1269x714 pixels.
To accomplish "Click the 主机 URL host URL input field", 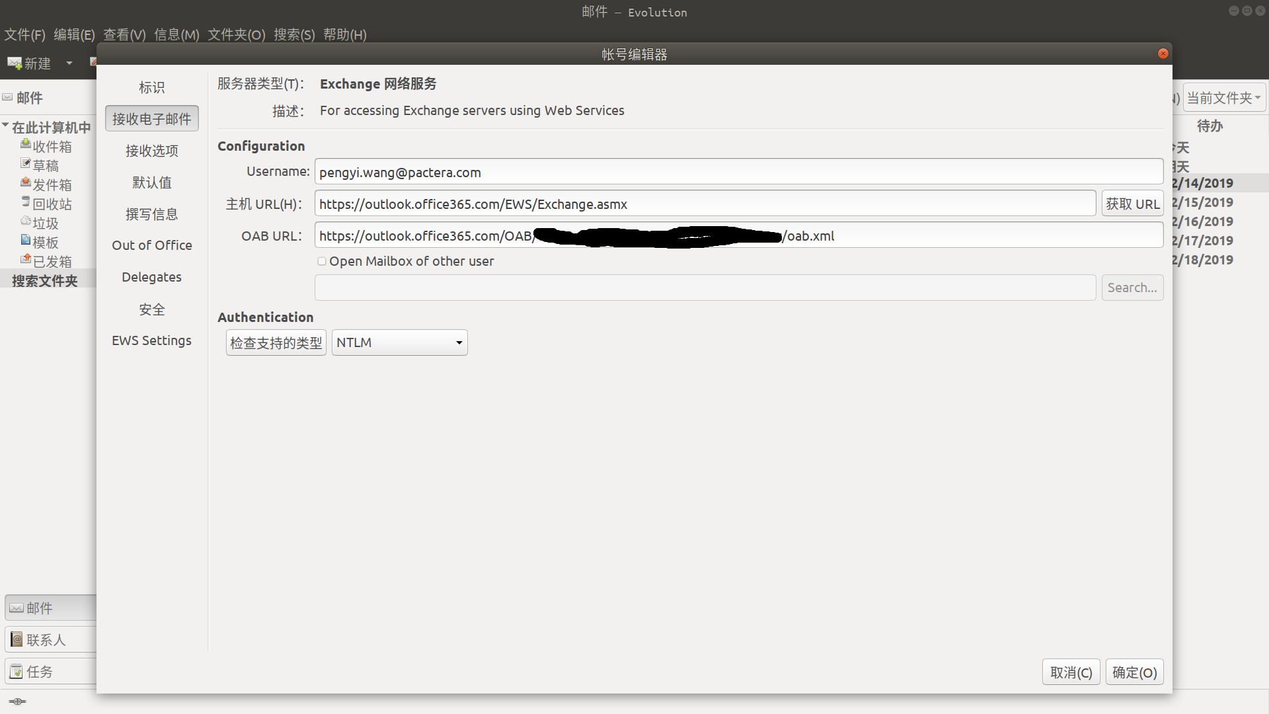I will tap(704, 204).
